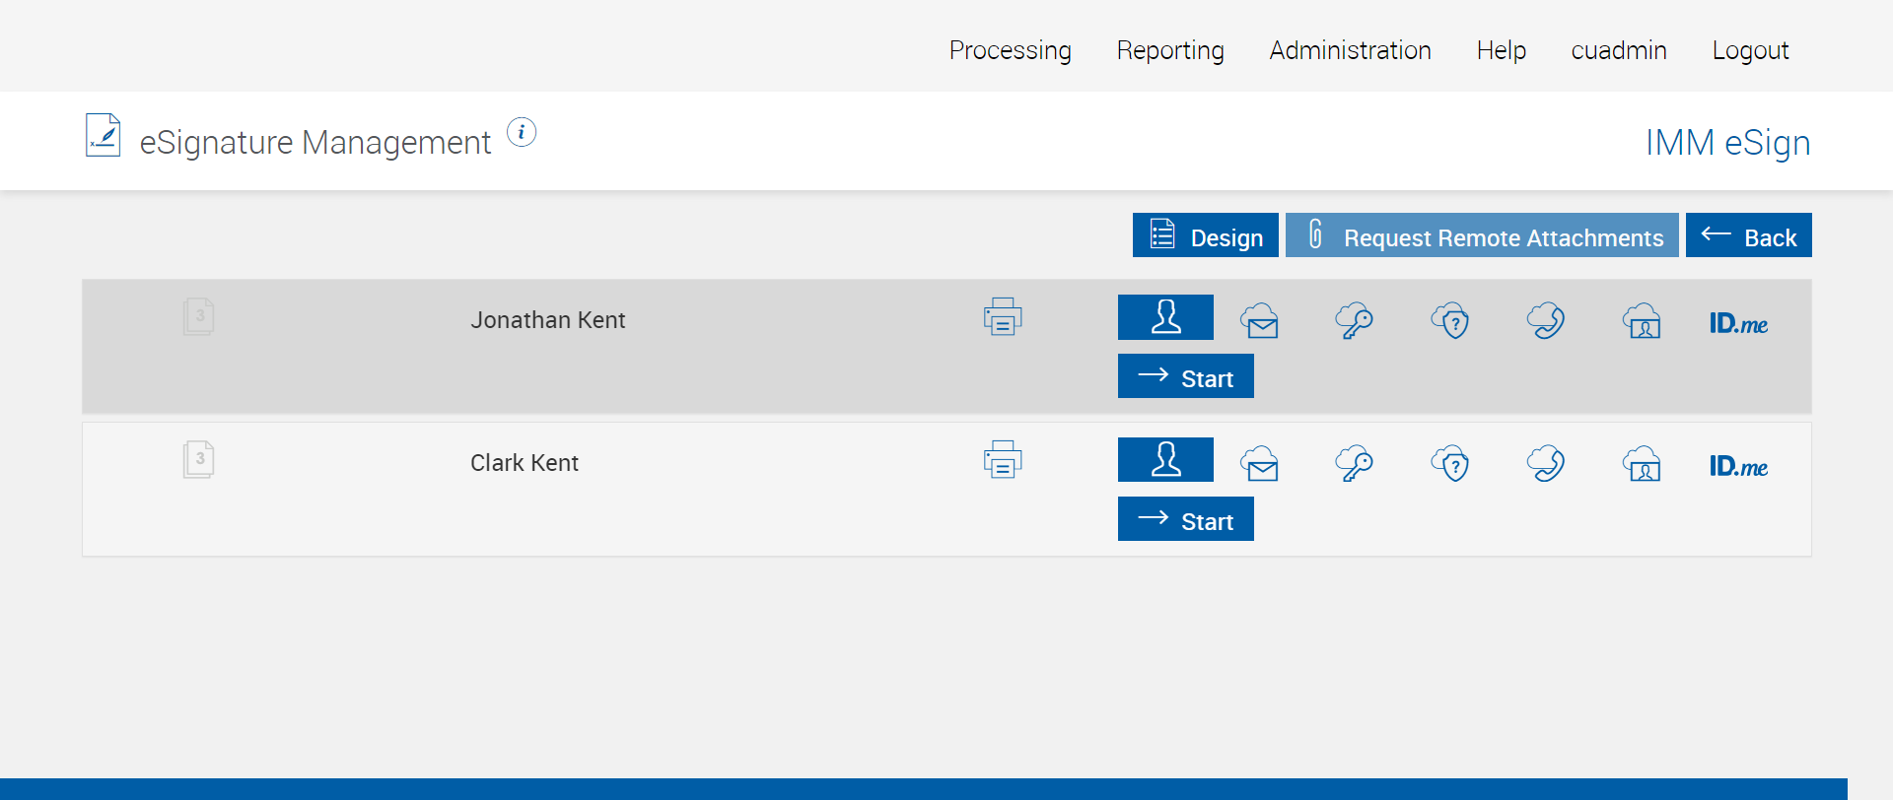
Task: Select in-person signing for Clark Kent
Action: [x=1165, y=460]
